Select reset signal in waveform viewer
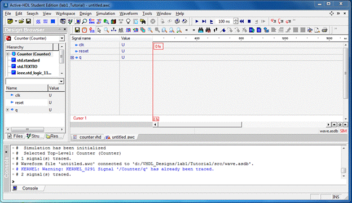 [83, 51]
